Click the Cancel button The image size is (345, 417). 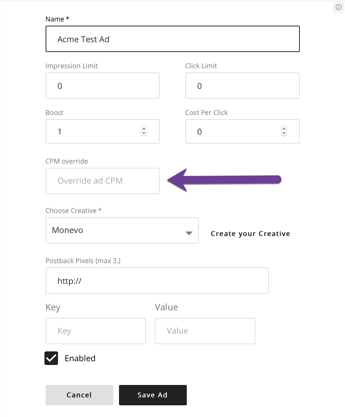[x=79, y=395]
